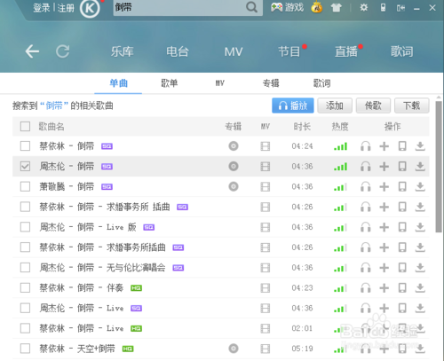Click the 传歌 button
This screenshot has height=361, width=444.
coord(373,106)
